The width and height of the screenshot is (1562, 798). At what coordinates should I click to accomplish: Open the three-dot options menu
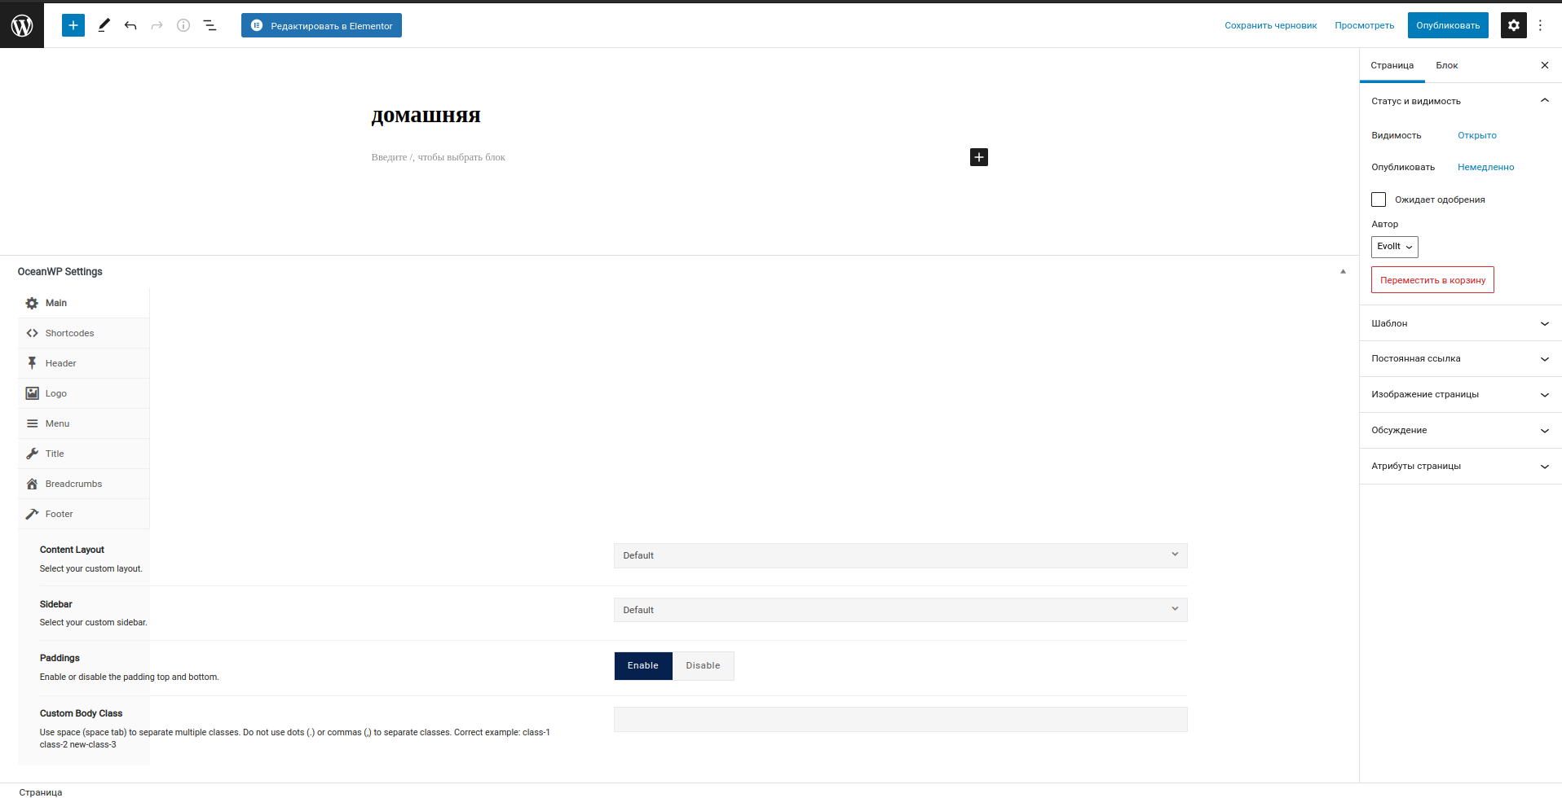tap(1540, 25)
